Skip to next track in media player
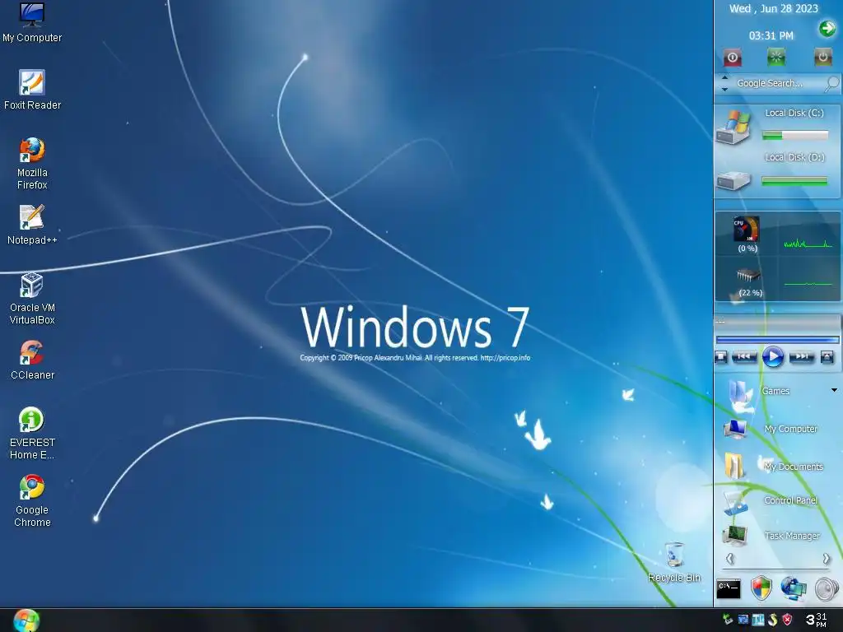Viewport: 843px width, 632px height. click(x=802, y=356)
